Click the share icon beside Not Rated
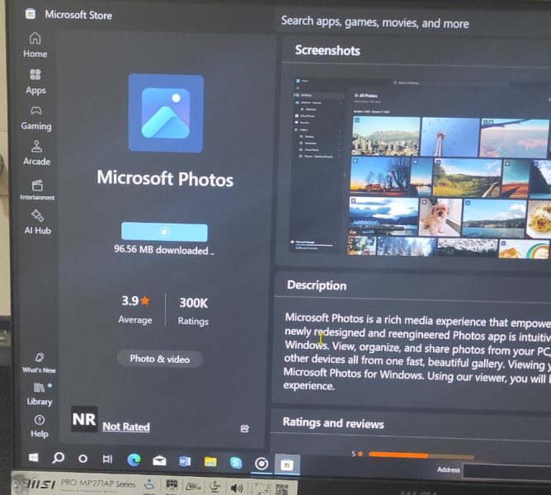551x495 pixels. 245,428
